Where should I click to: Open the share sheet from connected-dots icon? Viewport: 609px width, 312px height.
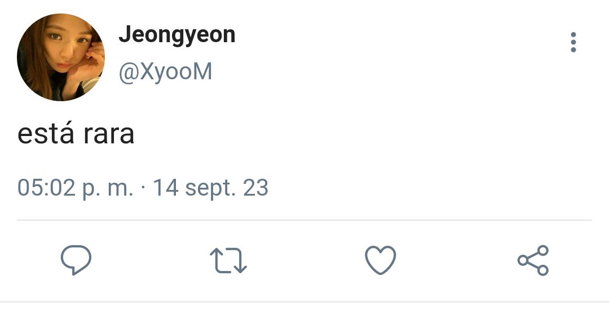(533, 260)
